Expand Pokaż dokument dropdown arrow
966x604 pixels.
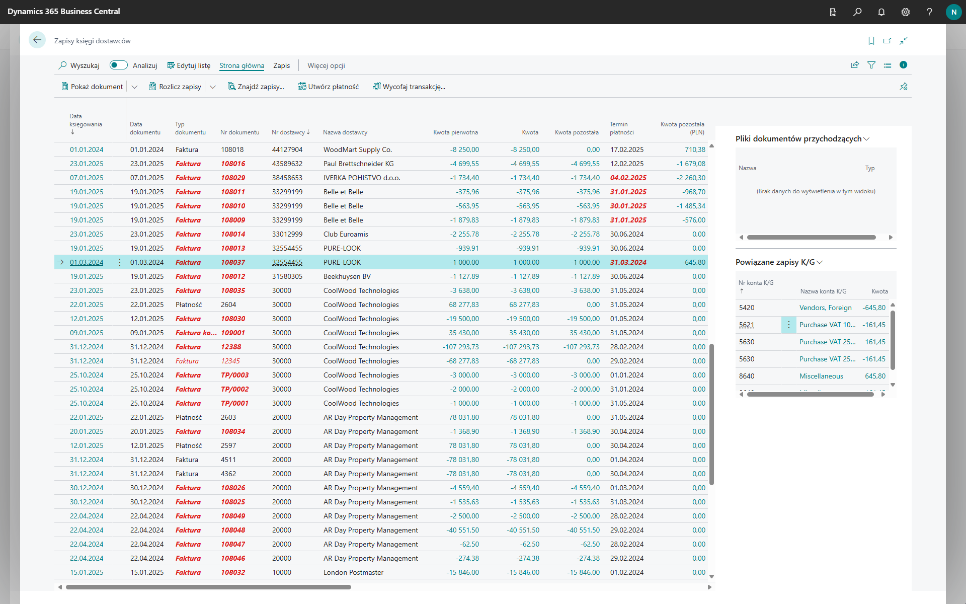(134, 87)
